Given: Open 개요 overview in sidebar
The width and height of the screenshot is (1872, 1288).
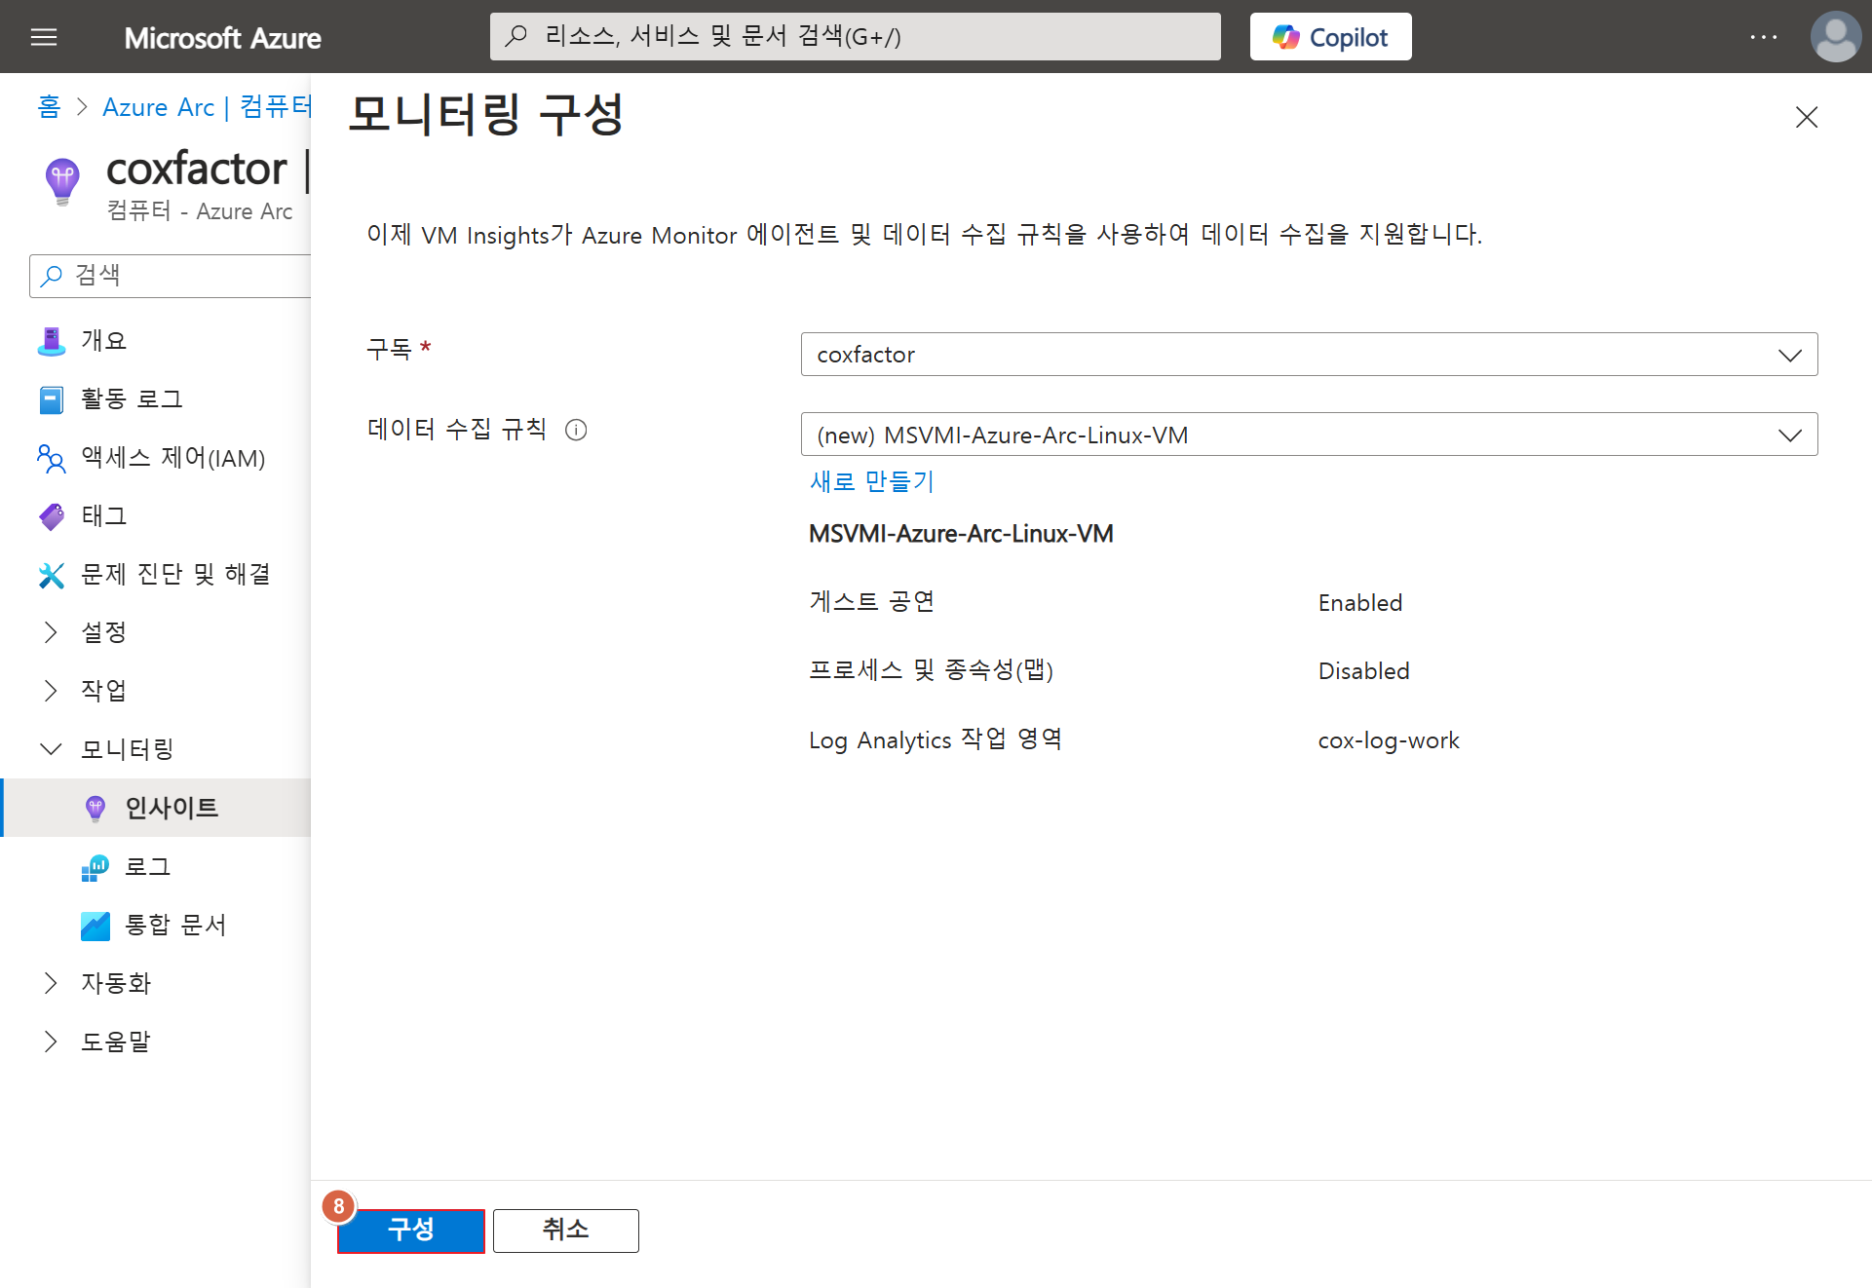Looking at the screenshot, I should (103, 340).
